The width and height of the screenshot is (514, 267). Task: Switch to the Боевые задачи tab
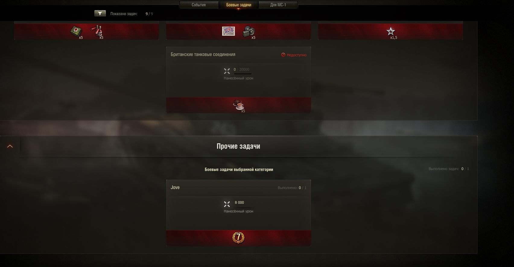click(239, 5)
